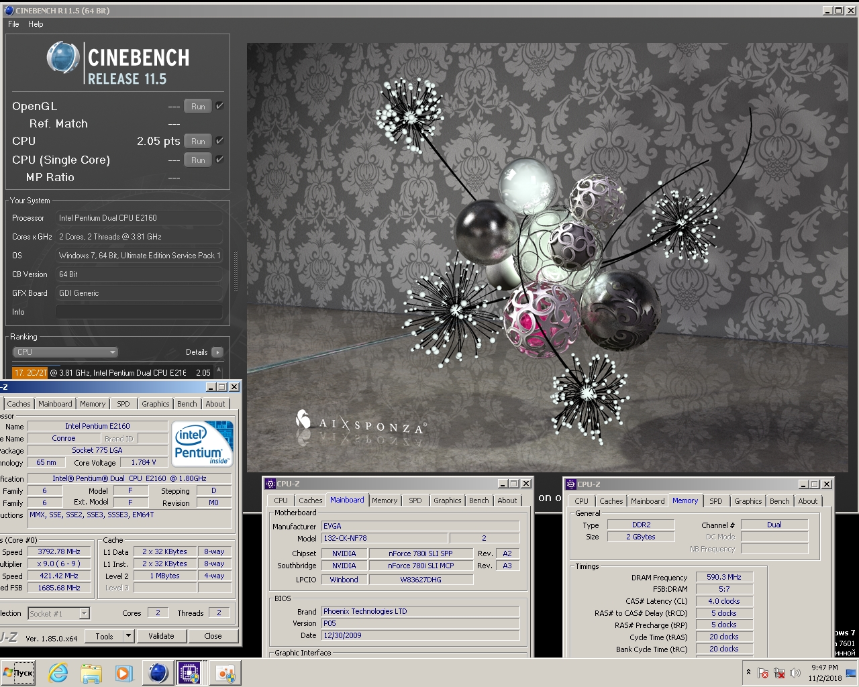
Task: Click the FSB:DRAM value 5:7
Action: coord(724,589)
